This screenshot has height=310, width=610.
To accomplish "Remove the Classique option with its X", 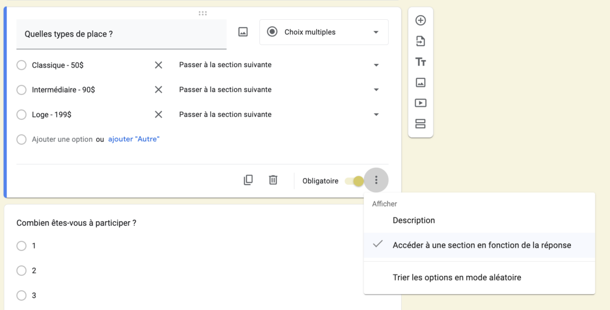I will [x=158, y=65].
